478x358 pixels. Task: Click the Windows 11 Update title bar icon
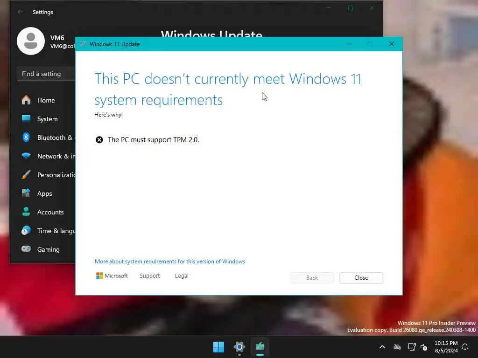(83, 44)
